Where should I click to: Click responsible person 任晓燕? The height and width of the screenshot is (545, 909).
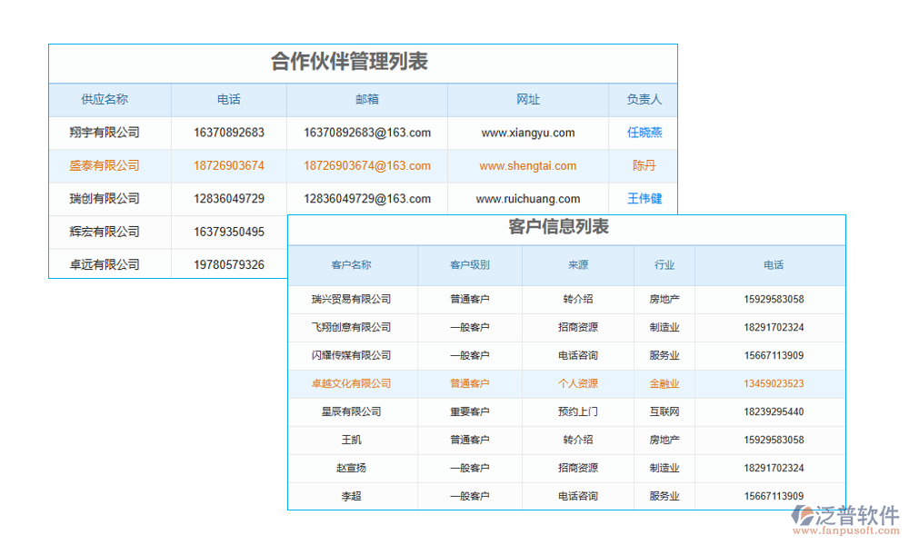[x=644, y=133]
